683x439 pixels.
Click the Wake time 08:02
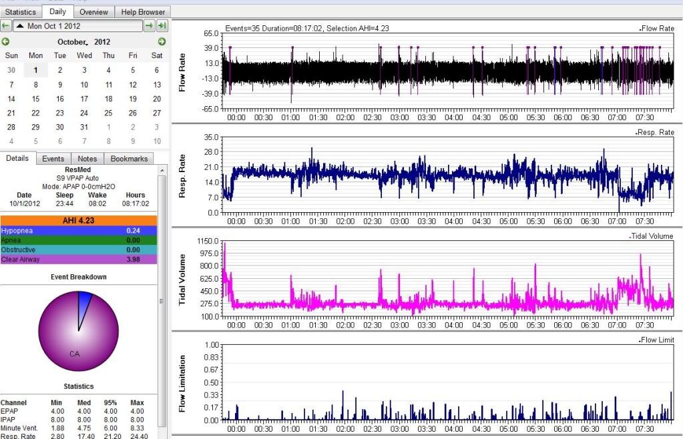point(97,203)
